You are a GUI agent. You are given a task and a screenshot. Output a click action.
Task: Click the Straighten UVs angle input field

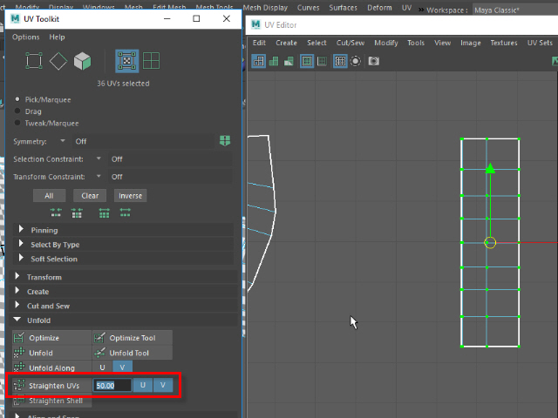(112, 385)
